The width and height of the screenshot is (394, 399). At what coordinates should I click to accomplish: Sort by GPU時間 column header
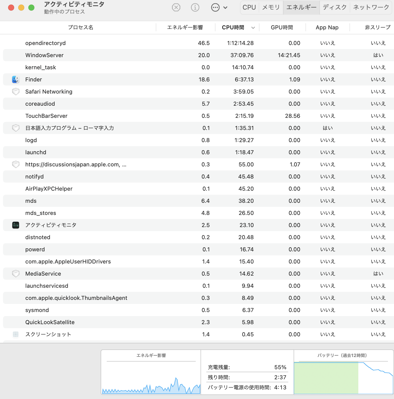282,27
